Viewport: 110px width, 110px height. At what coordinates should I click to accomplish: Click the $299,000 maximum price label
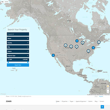click(x=25, y=59)
